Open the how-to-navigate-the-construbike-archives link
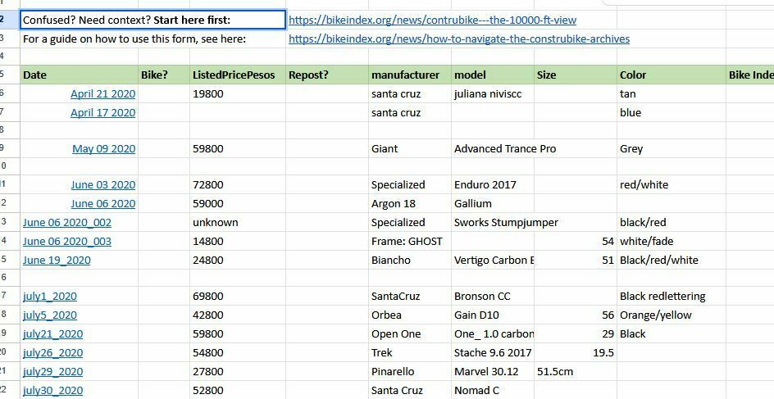The height and width of the screenshot is (399, 774). tap(459, 39)
